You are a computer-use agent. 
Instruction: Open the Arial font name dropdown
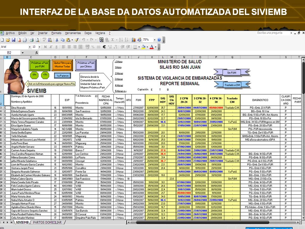[30, 47]
